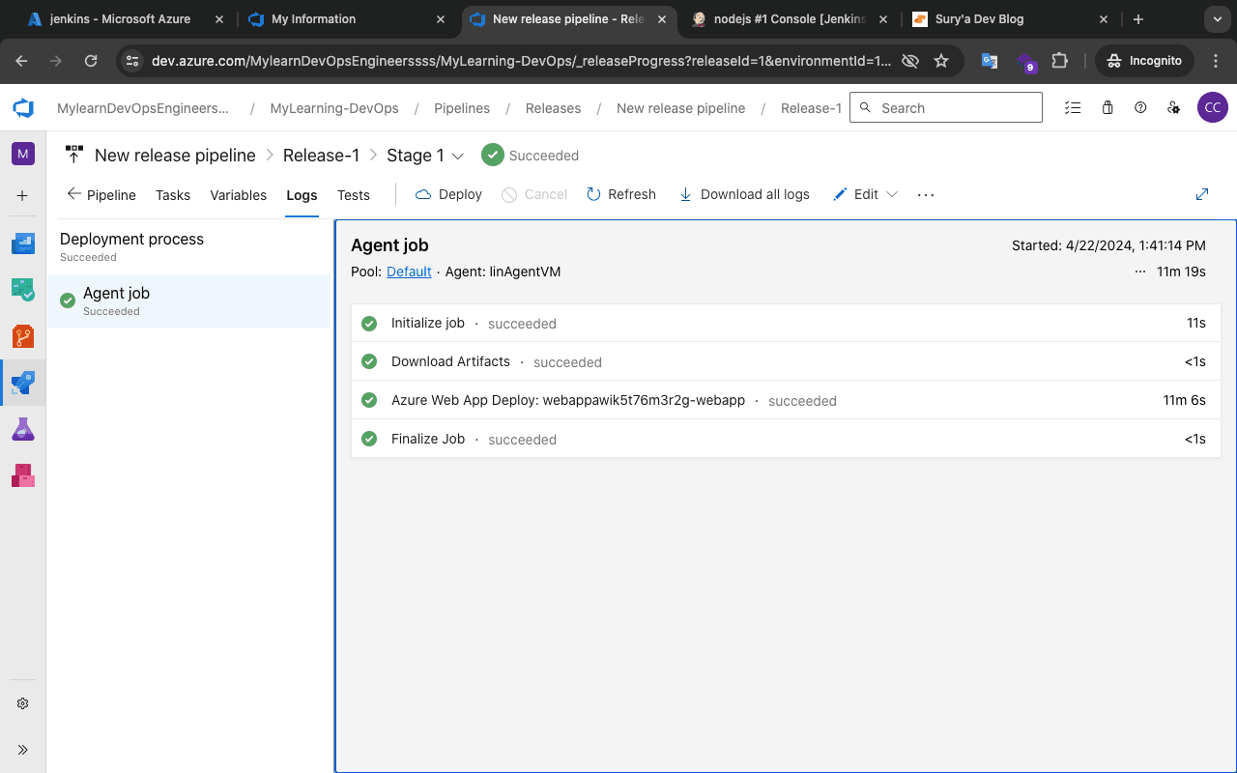Screen dimensions: 1237x773
Task: Open the Azure Web App Deploy log row
Action: pos(786,400)
